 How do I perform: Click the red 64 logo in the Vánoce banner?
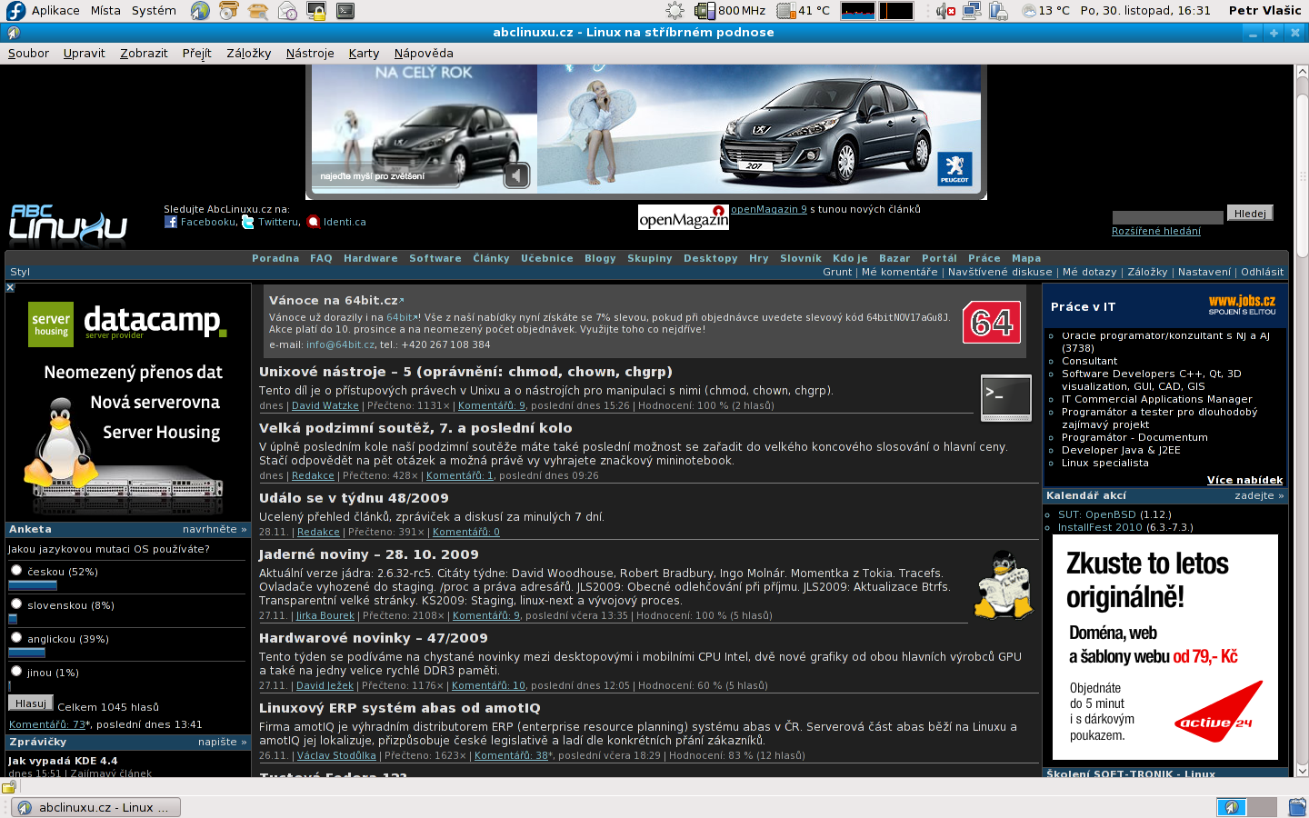click(x=992, y=323)
